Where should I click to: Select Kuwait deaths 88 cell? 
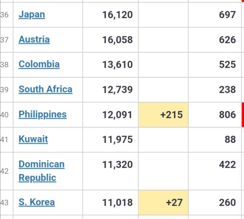[x=215, y=140]
